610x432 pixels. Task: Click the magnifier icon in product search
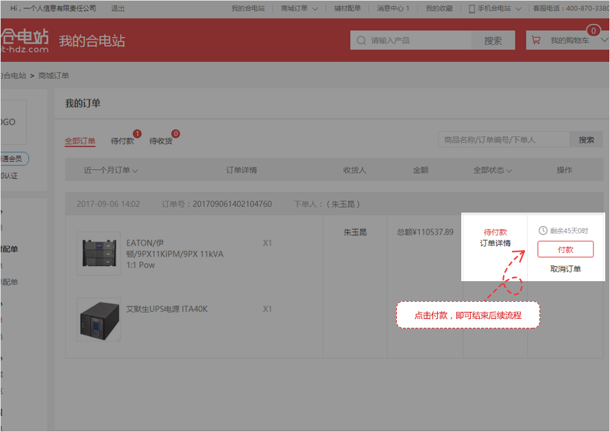pyautogui.click(x=361, y=41)
